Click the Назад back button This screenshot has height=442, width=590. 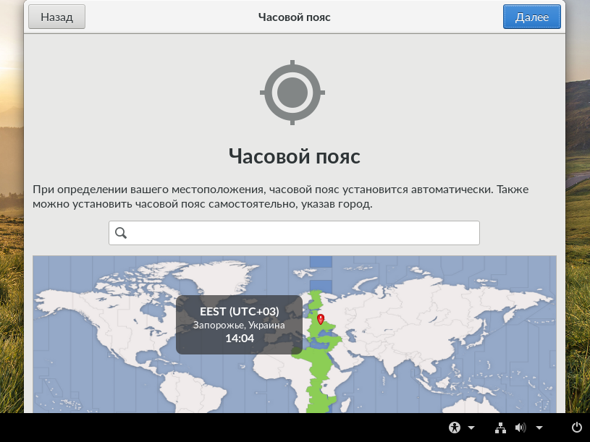click(56, 17)
